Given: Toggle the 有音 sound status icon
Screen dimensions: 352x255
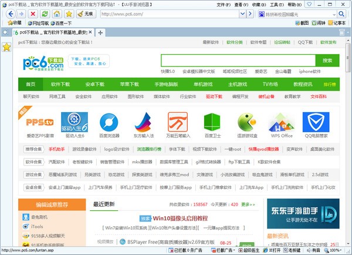Looking at the screenshot, I should pyautogui.click(x=313, y=250).
